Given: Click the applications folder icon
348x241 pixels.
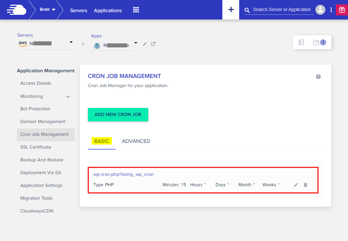Looking at the screenshot, I should (316, 42).
